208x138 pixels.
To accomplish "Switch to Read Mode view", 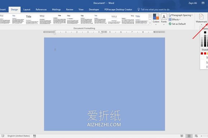I will point(182,136).
